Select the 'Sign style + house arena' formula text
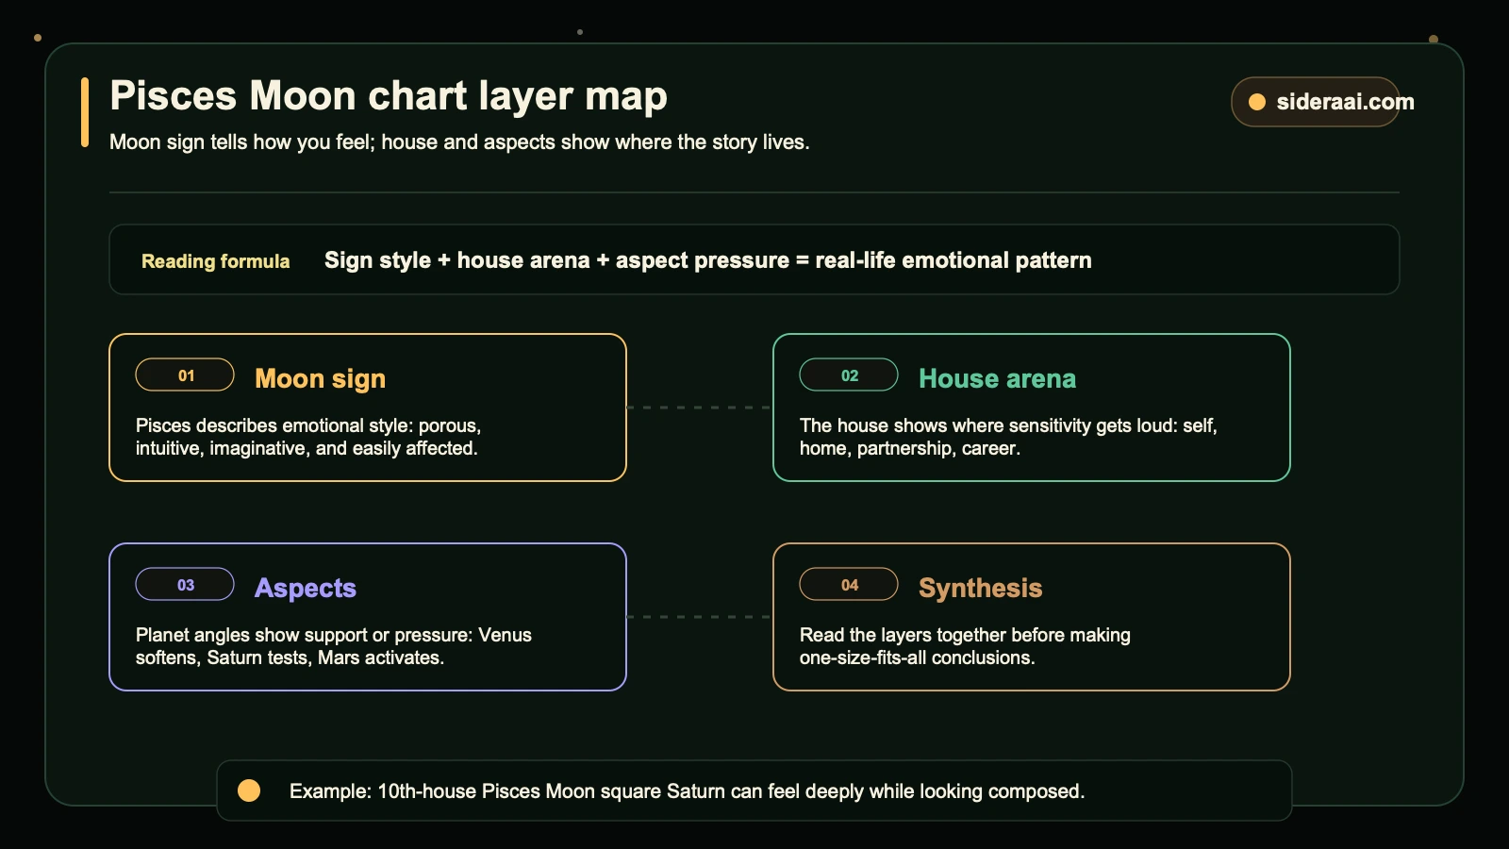1509x849 pixels. (707, 260)
